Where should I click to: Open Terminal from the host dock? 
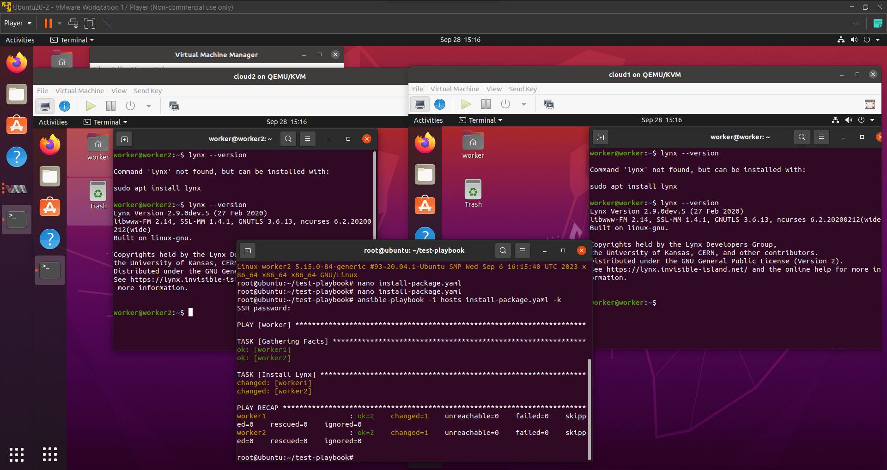click(17, 220)
